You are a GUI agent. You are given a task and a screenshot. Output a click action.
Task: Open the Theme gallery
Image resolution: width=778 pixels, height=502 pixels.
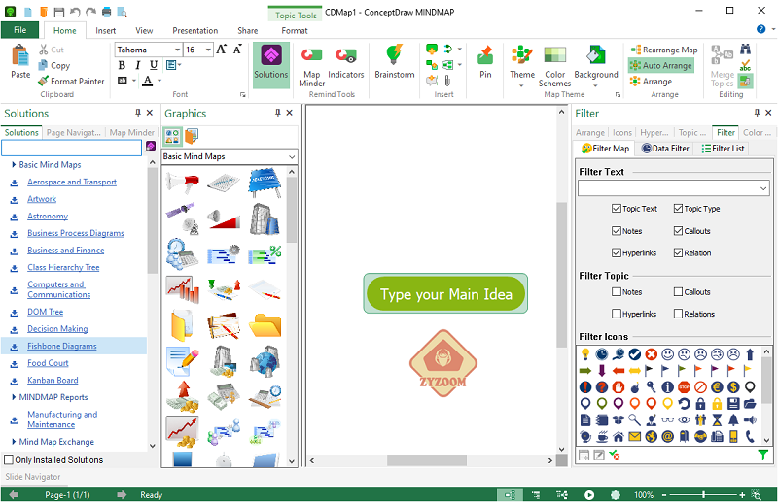pyautogui.click(x=522, y=66)
